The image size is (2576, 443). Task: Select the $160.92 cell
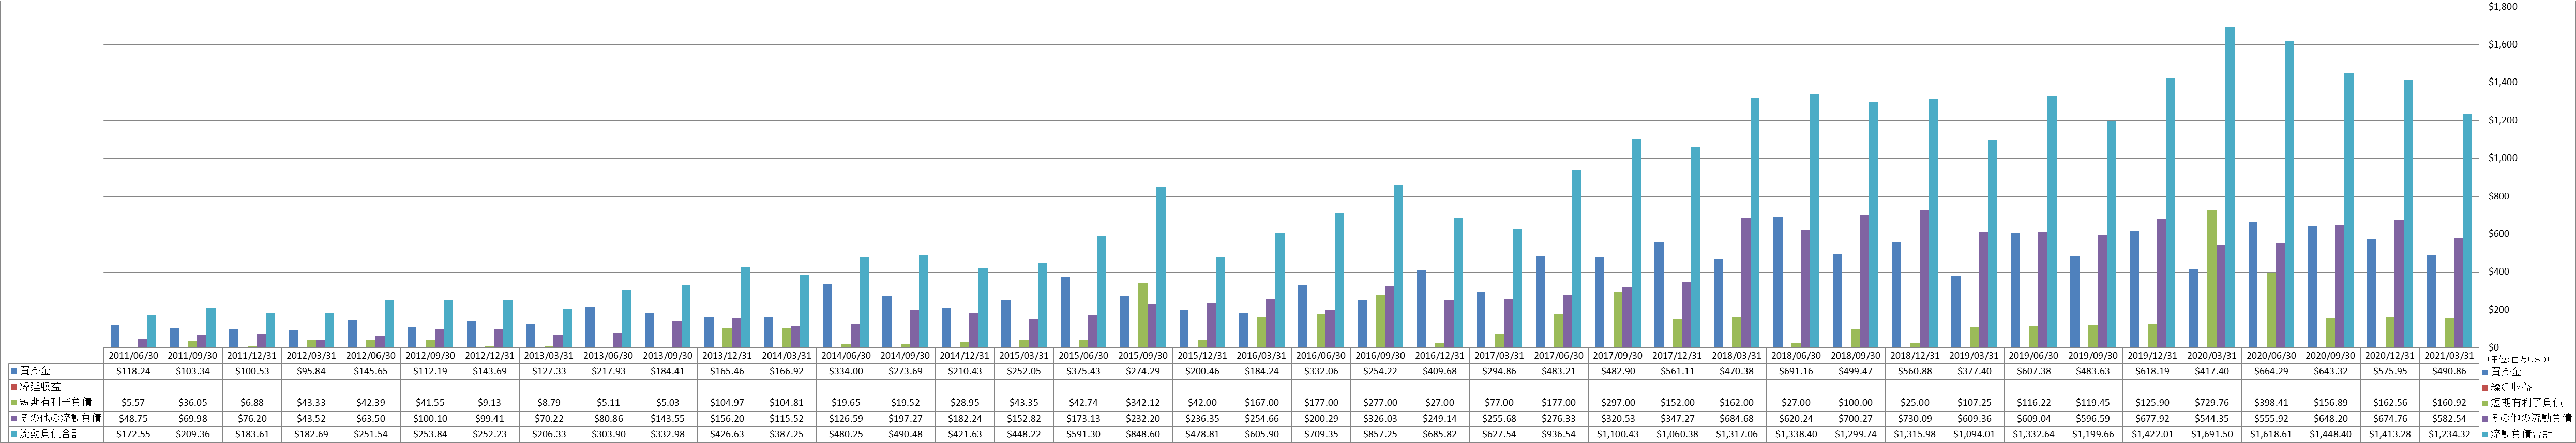(2450, 403)
